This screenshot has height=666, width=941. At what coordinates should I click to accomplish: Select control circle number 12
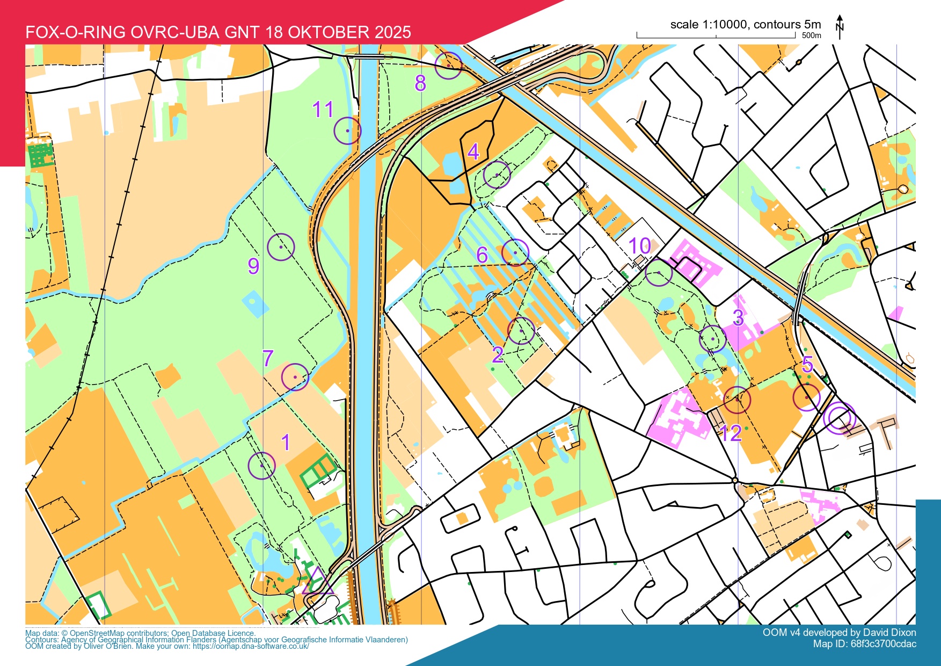pos(737,400)
